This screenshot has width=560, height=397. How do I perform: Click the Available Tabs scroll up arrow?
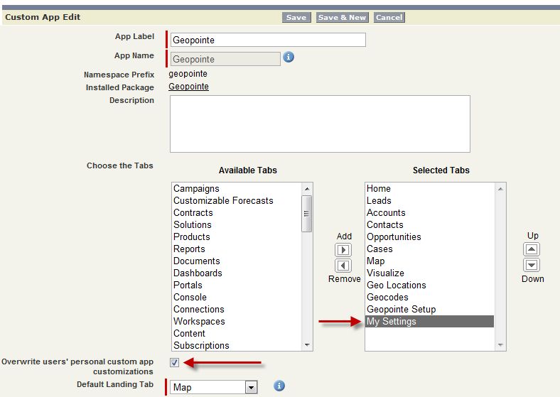(307, 188)
